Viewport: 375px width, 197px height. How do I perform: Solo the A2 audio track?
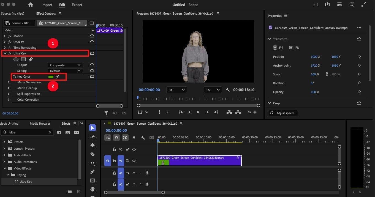(x=140, y=184)
